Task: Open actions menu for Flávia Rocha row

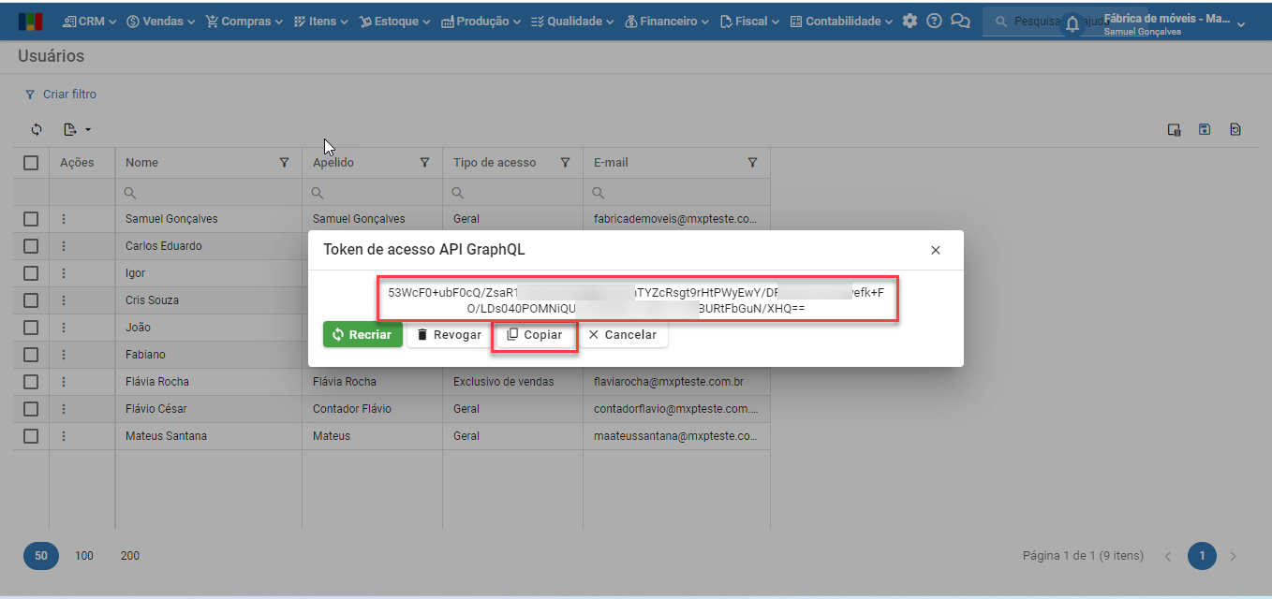Action: 64,382
